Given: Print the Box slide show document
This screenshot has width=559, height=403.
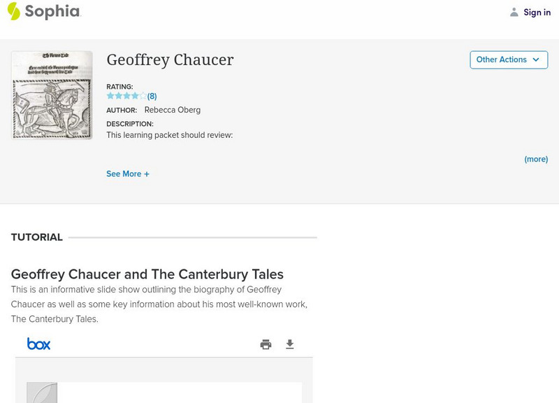Looking at the screenshot, I should point(266,344).
